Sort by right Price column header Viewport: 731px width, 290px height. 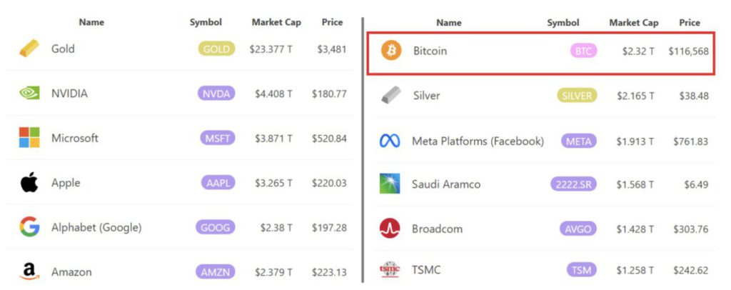click(x=690, y=23)
